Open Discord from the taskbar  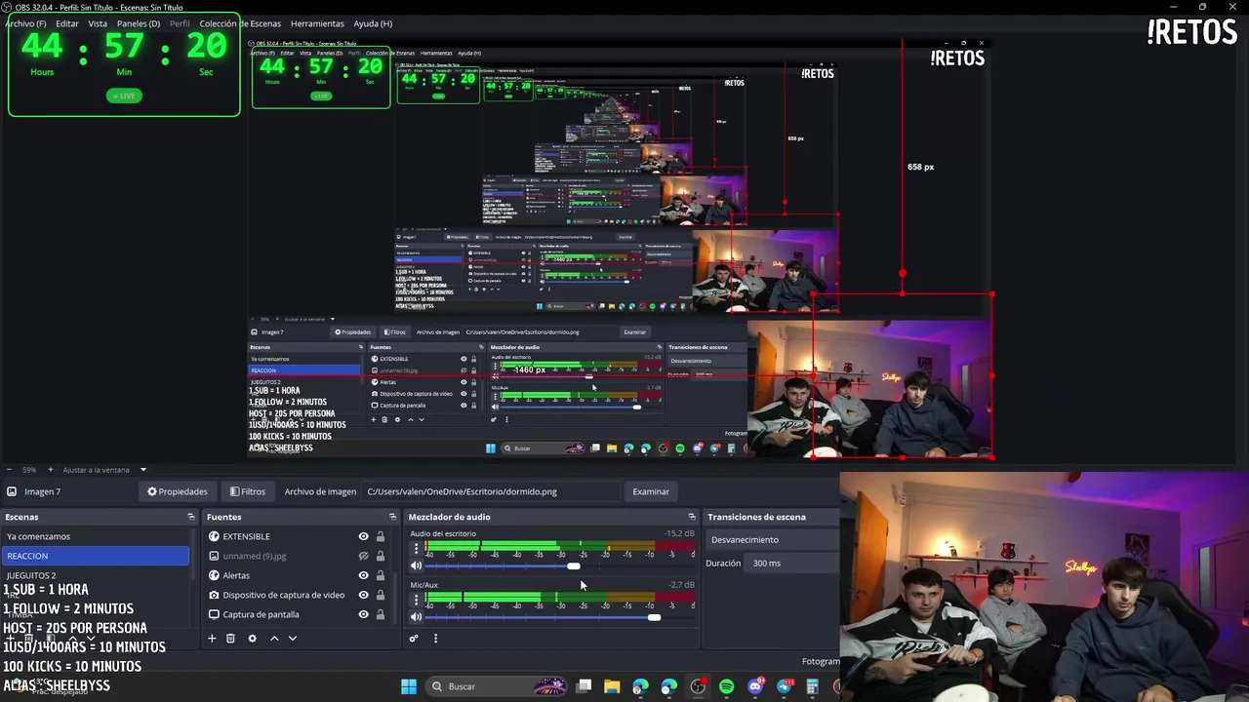755,686
